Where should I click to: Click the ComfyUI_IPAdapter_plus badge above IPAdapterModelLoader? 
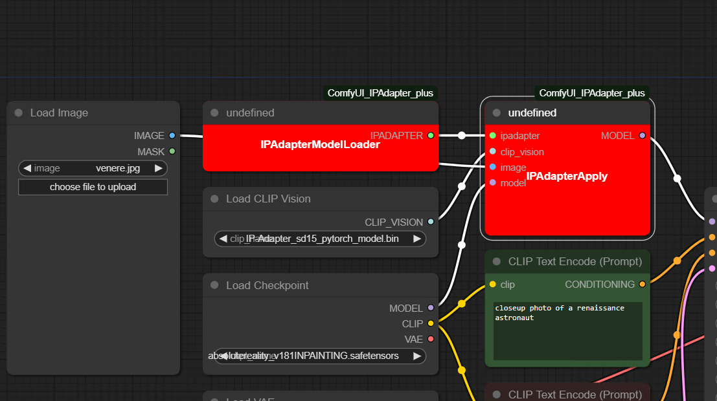coord(380,92)
